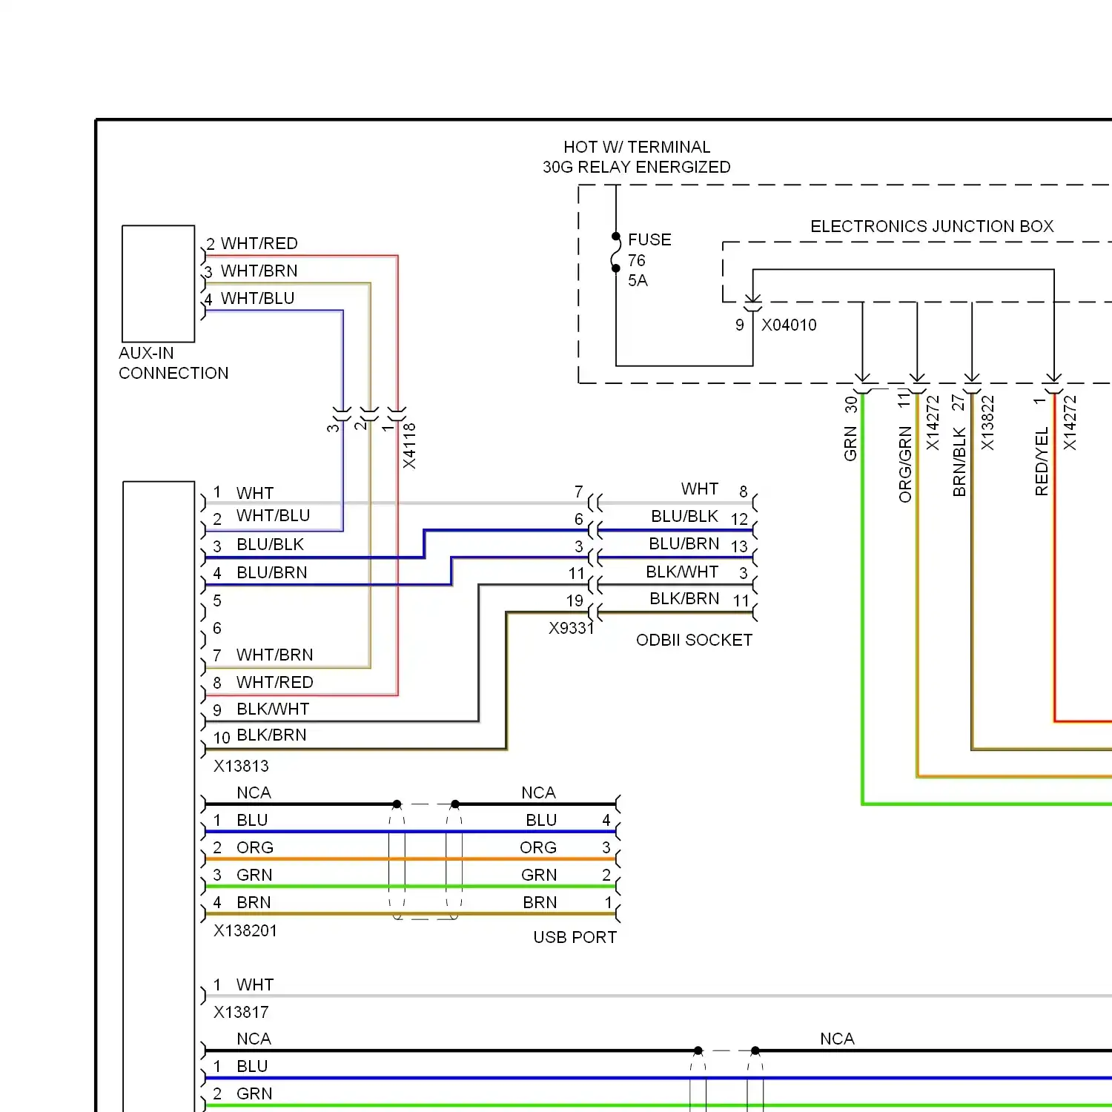Click the WHT/RED label at AUX-IN pin 2
Screen dimensions: 1112x1112
[x=259, y=243]
